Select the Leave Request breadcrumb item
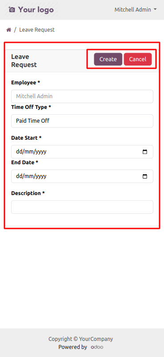The width and height of the screenshot is (164, 357). (37, 30)
